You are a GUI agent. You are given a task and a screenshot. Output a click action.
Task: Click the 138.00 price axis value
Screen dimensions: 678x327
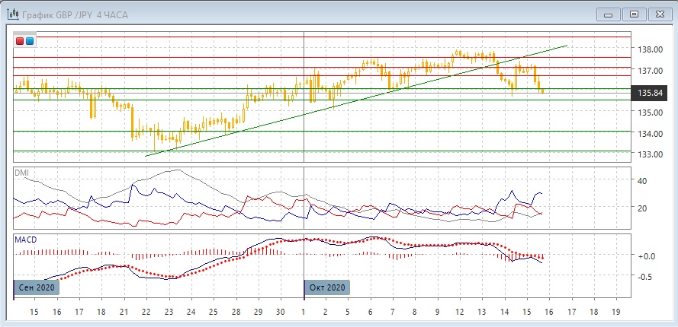[651, 49]
